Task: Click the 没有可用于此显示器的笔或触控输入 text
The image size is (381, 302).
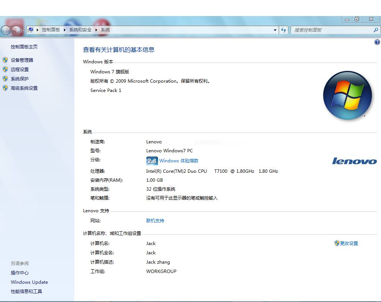Action: [182, 198]
